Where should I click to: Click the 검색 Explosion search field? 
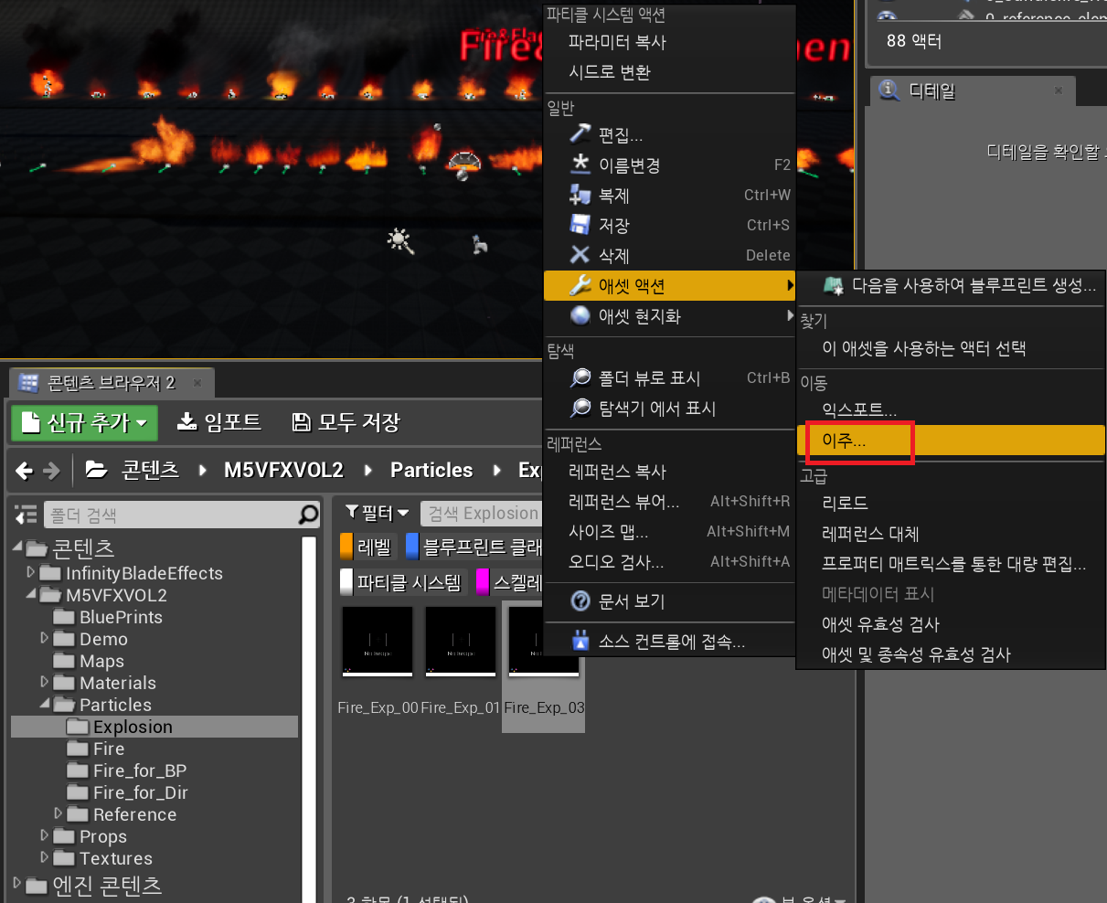(482, 513)
